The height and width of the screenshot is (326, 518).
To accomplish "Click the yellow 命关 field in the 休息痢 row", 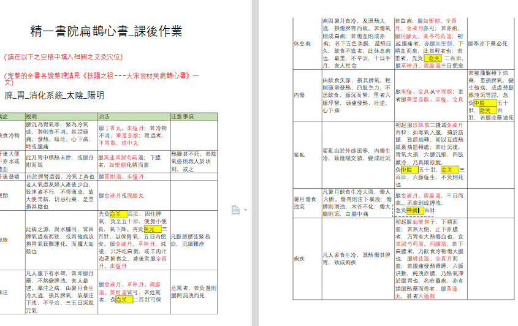I will point(433,58).
